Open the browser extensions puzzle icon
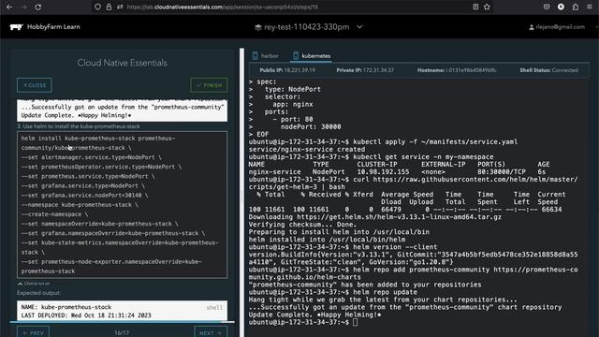 [576, 7]
